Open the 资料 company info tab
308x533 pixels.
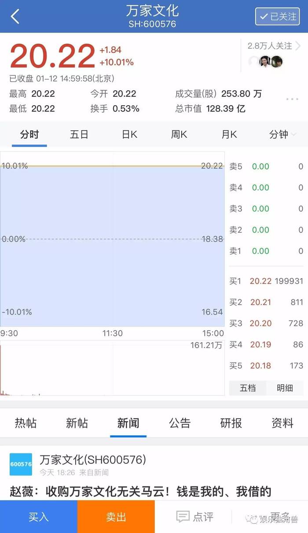(282, 423)
